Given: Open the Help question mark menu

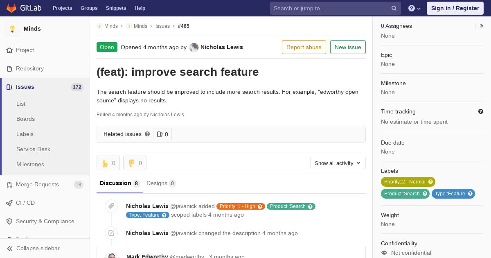Looking at the screenshot, I should pos(414,8).
